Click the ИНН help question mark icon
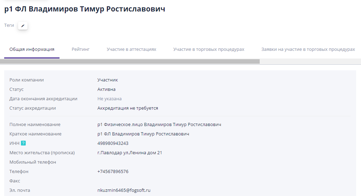 click(x=23, y=143)
